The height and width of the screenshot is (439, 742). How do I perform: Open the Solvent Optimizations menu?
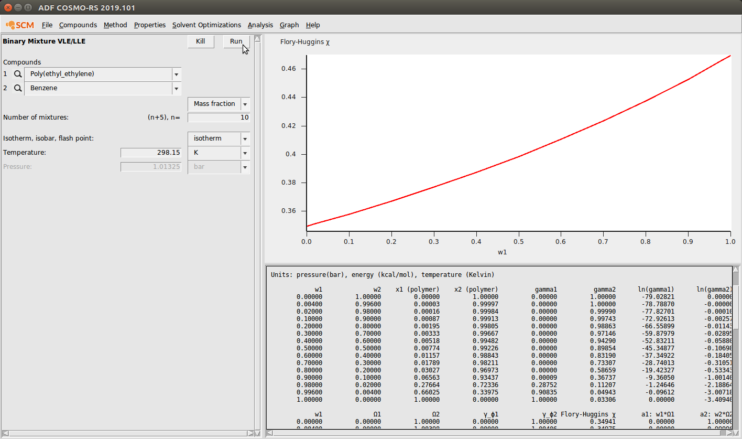coord(206,25)
